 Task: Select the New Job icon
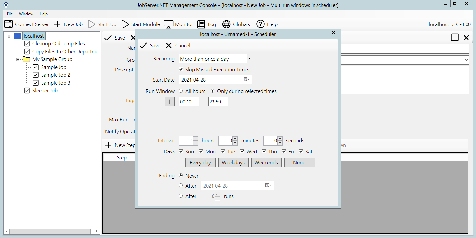click(57, 24)
